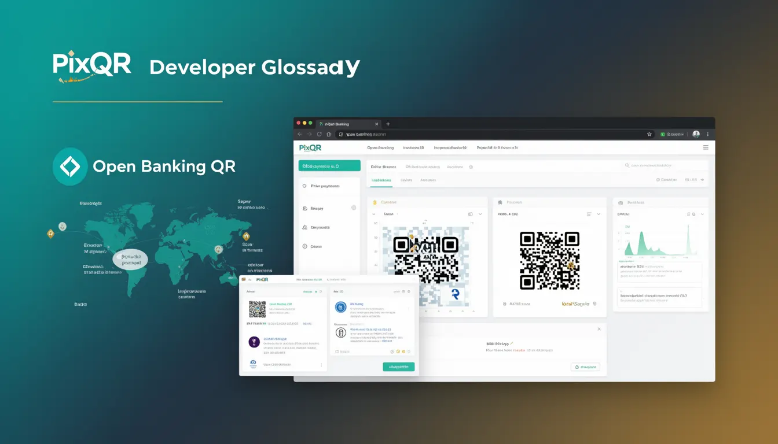Open the large QR code in middle card
This screenshot has height=444, width=778.
click(x=549, y=260)
